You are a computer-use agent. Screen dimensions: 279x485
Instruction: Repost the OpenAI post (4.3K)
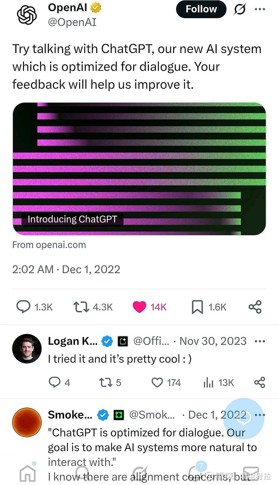(81, 307)
